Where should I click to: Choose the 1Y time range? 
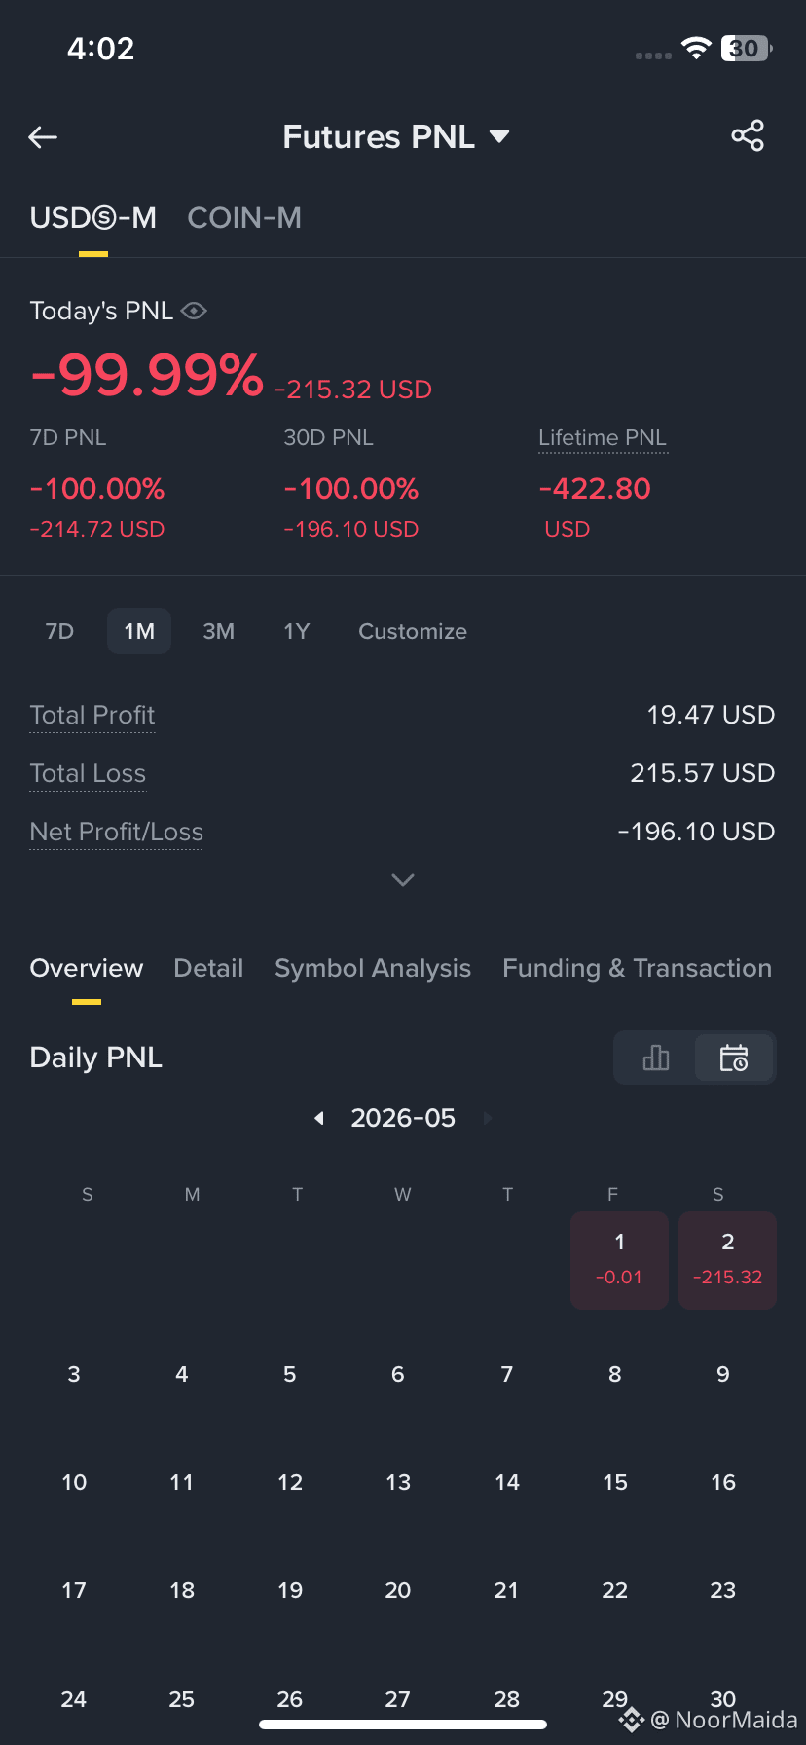click(296, 631)
